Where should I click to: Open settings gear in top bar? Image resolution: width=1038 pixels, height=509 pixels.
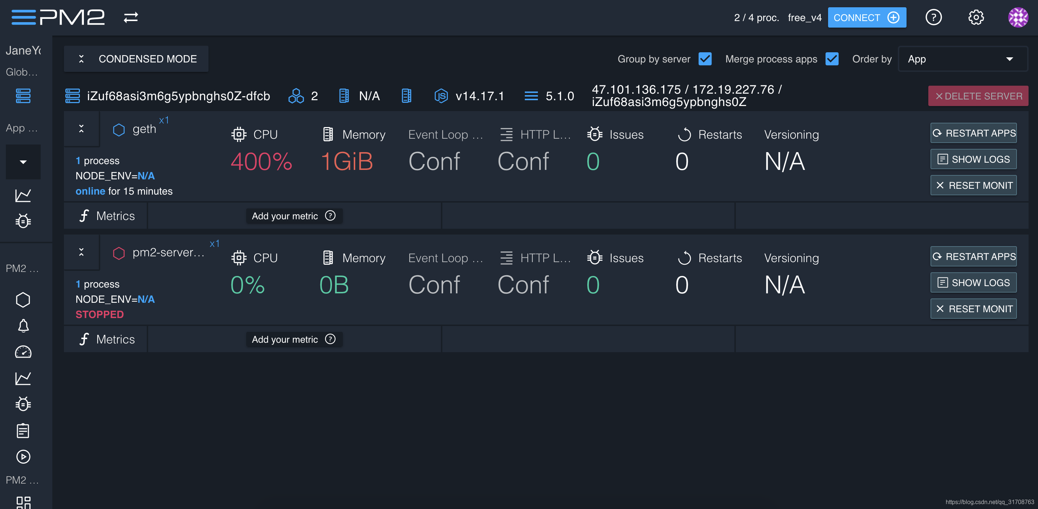(x=976, y=17)
